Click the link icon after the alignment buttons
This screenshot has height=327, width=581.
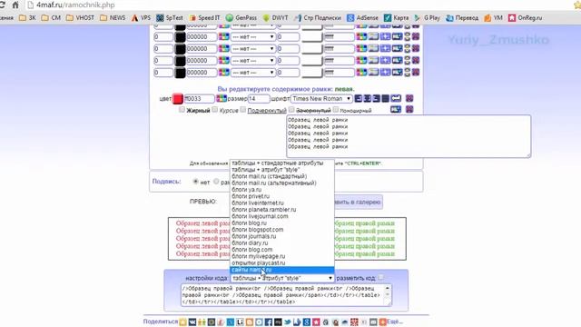click(x=396, y=98)
